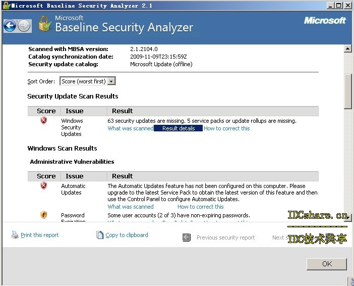The image size is (354, 286).
Task: Click the Windows Scan Results heading
Action: point(62,148)
